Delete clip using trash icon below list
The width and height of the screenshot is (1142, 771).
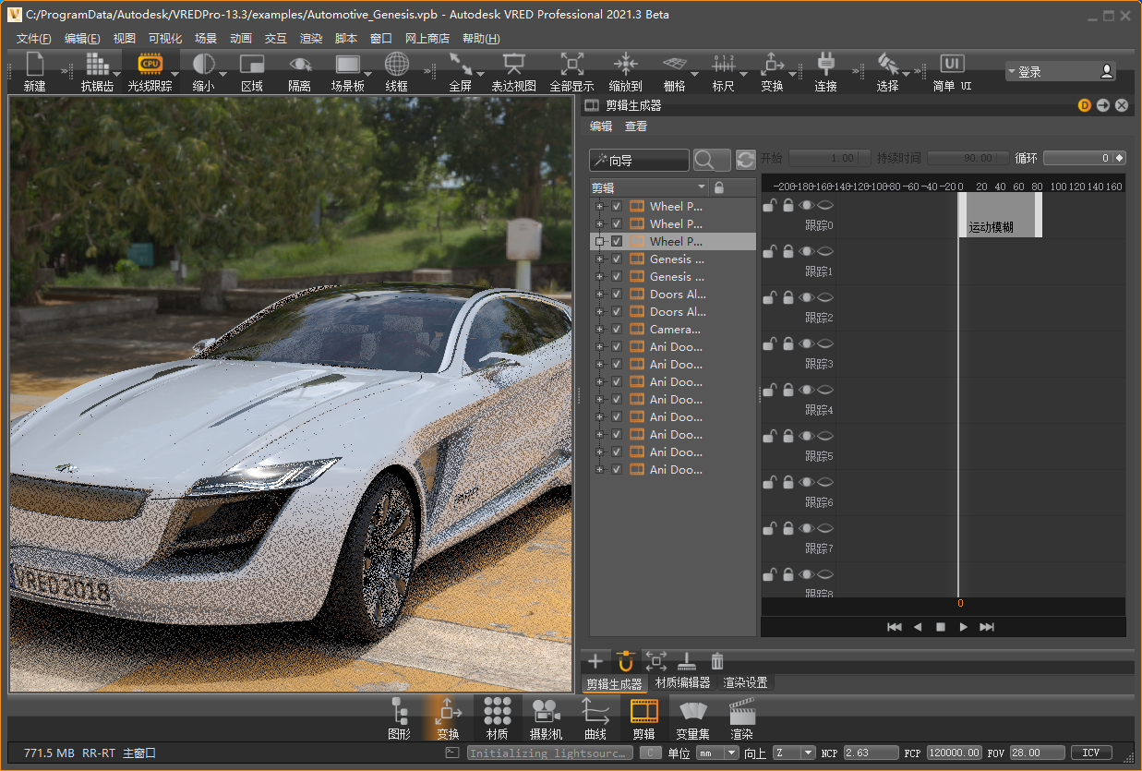717,661
